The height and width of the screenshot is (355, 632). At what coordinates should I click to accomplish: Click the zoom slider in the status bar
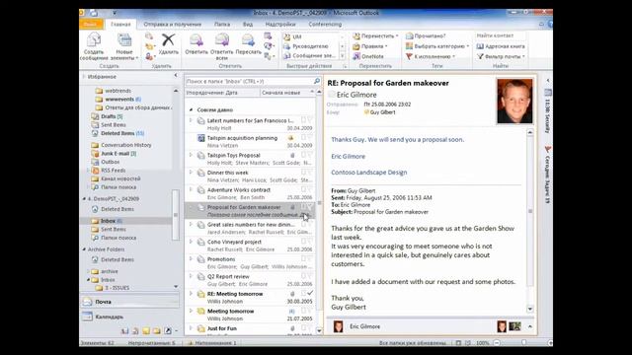(x=523, y=343)
